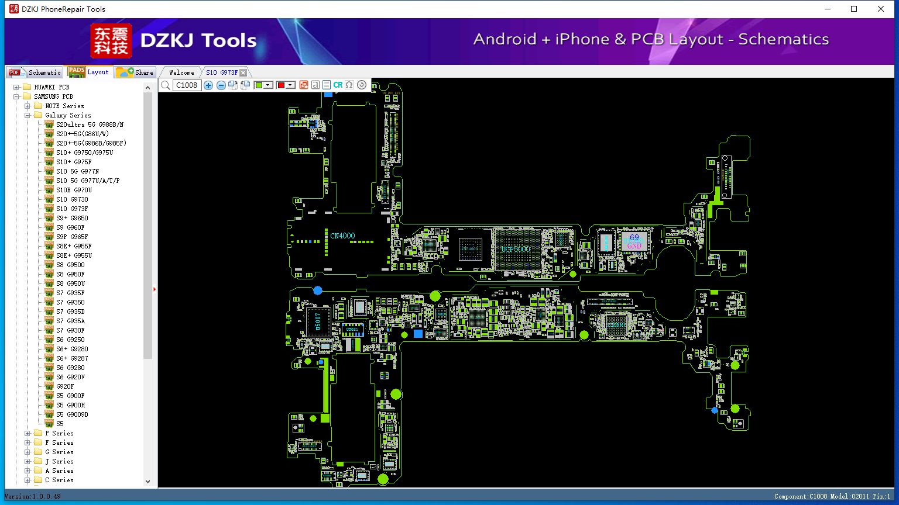Click the C1008 component search field
Image resolution: width=899 pixels, height=505 pixels.
pyautogui.click(x=187, y=85)
